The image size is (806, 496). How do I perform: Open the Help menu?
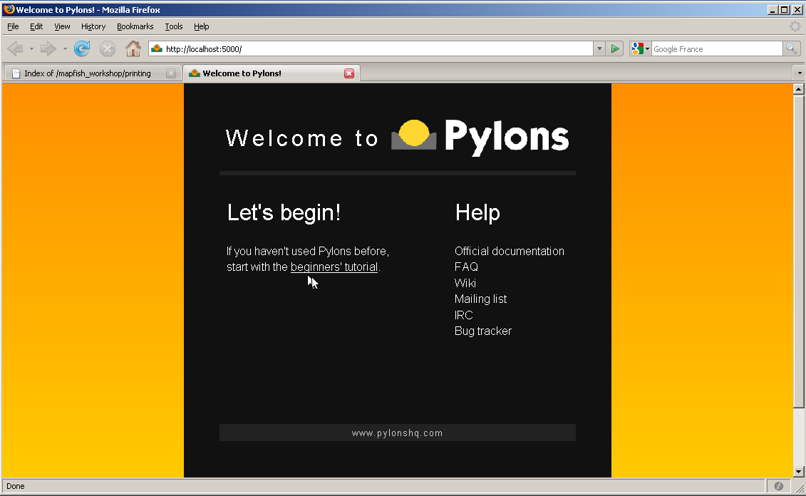(x=202, y=26)
